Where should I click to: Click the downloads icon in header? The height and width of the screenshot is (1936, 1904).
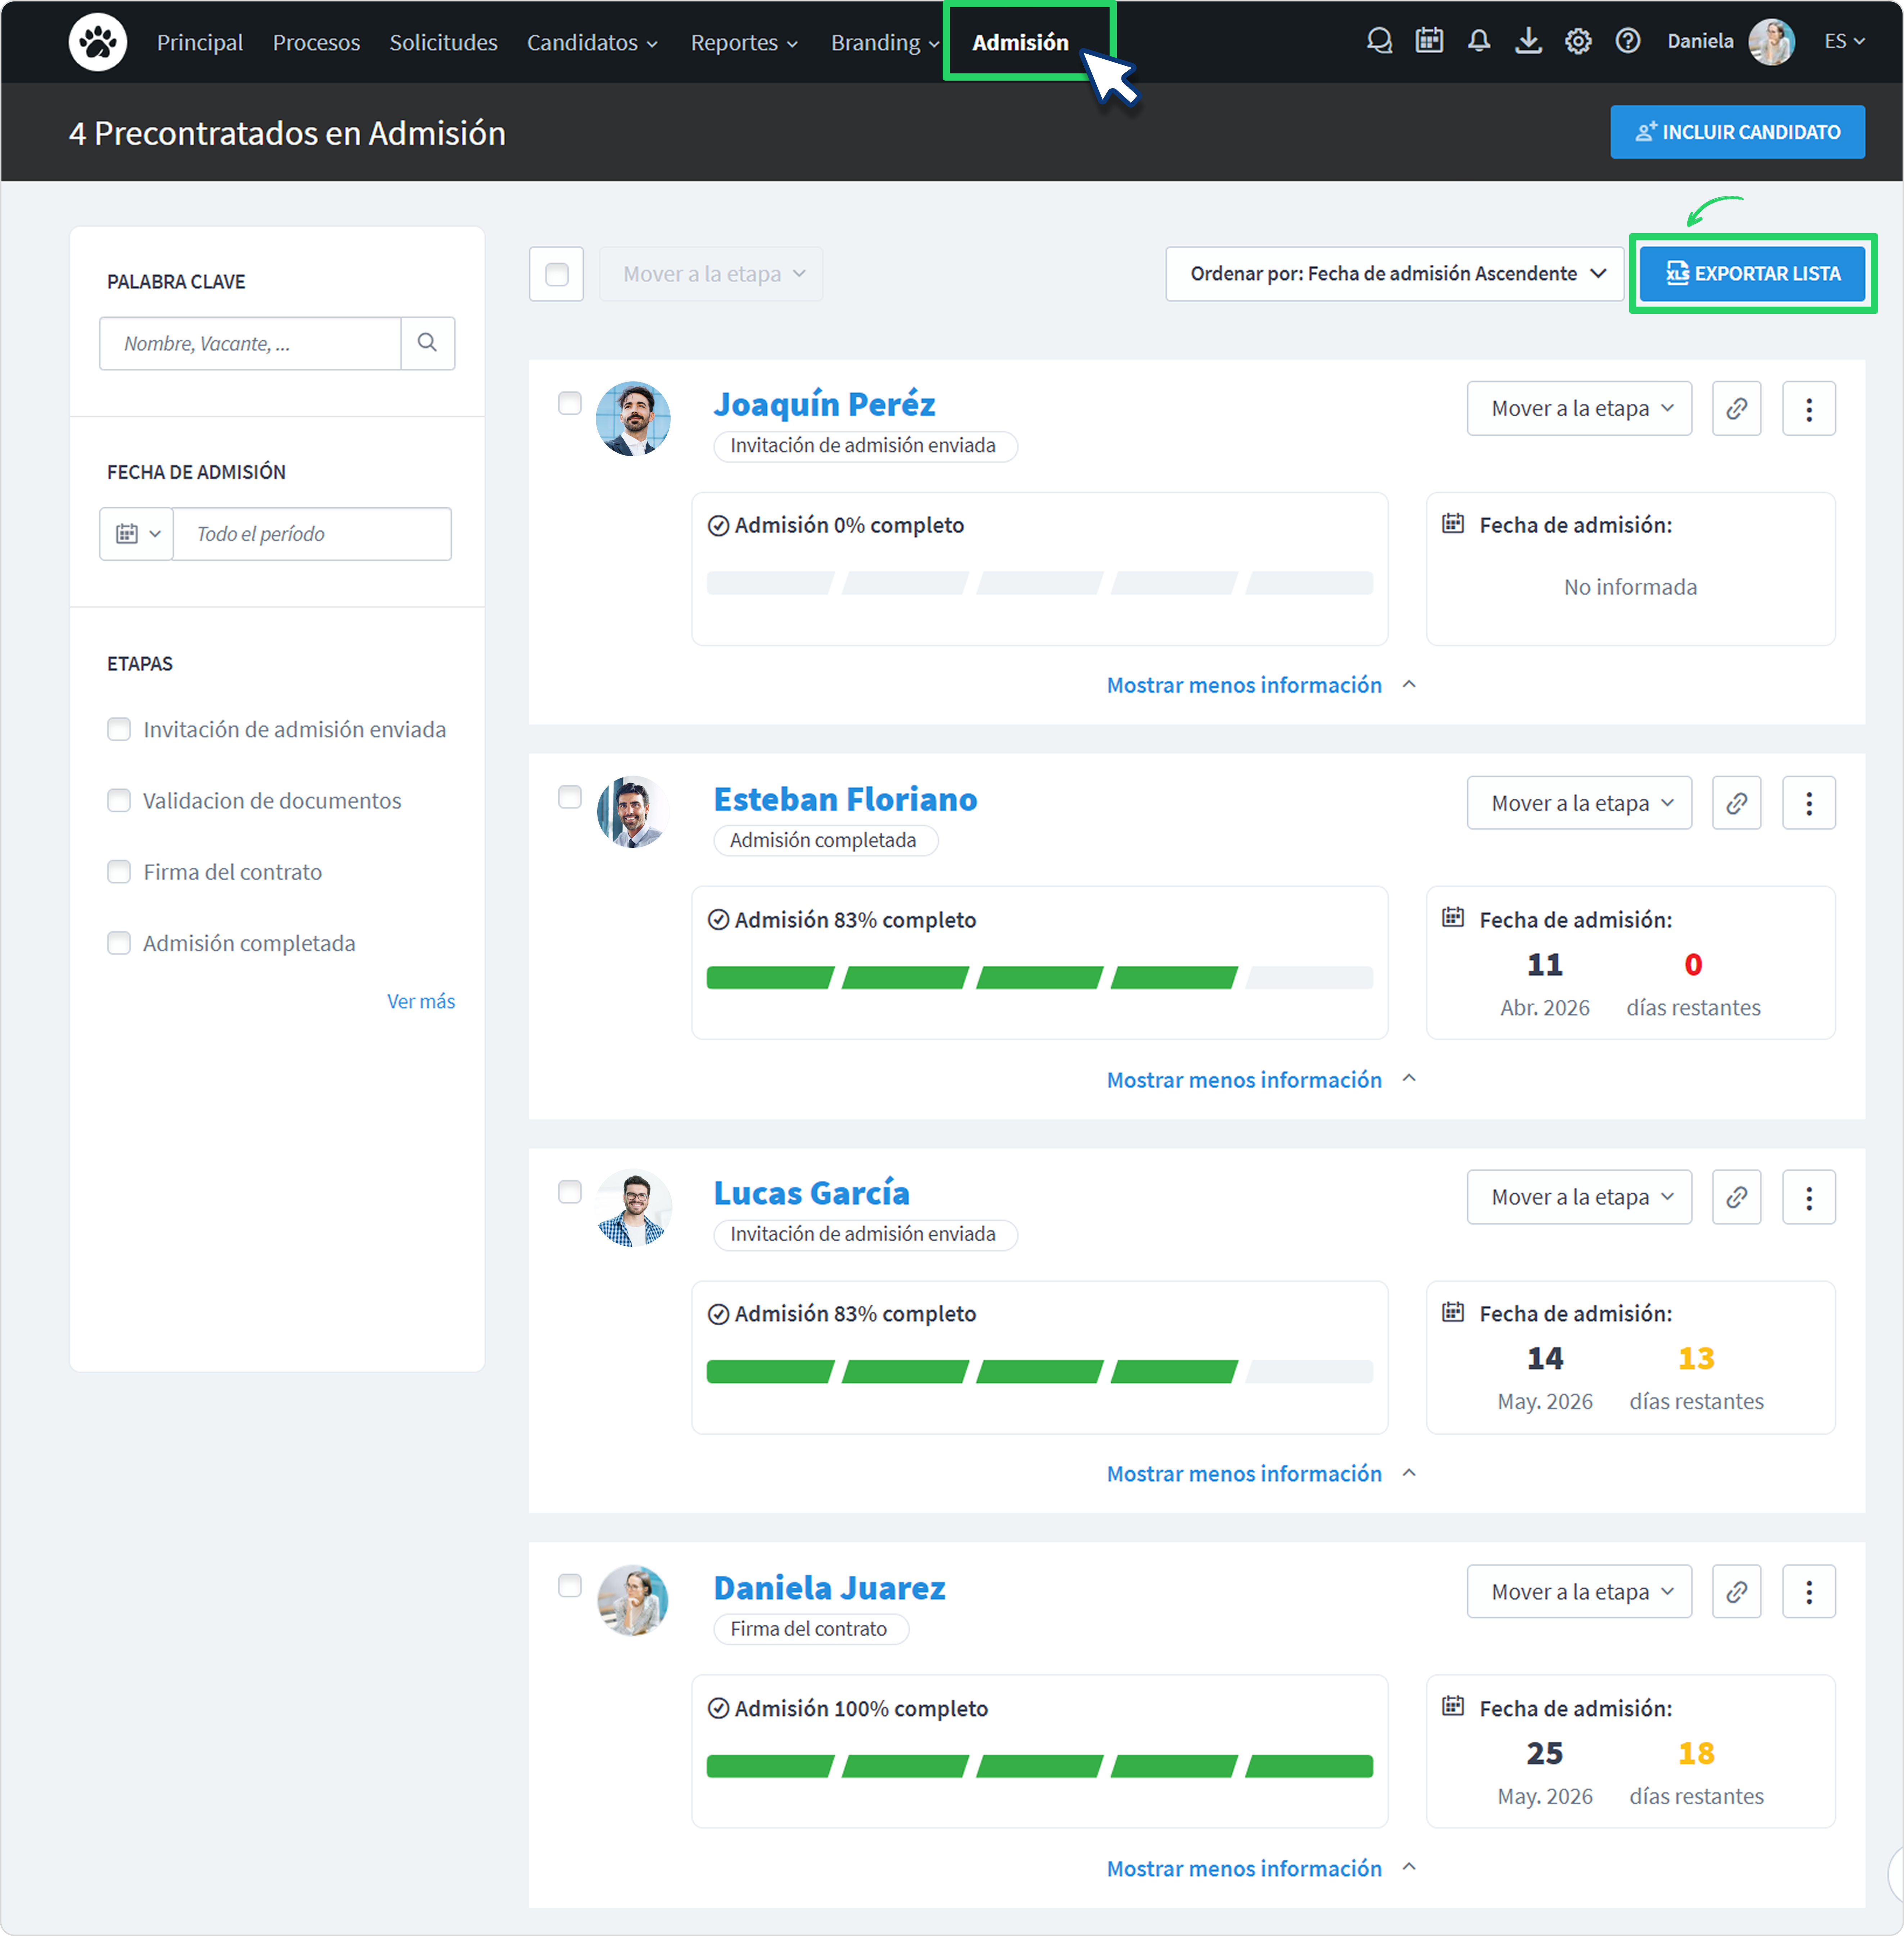tap(1528, 41)
